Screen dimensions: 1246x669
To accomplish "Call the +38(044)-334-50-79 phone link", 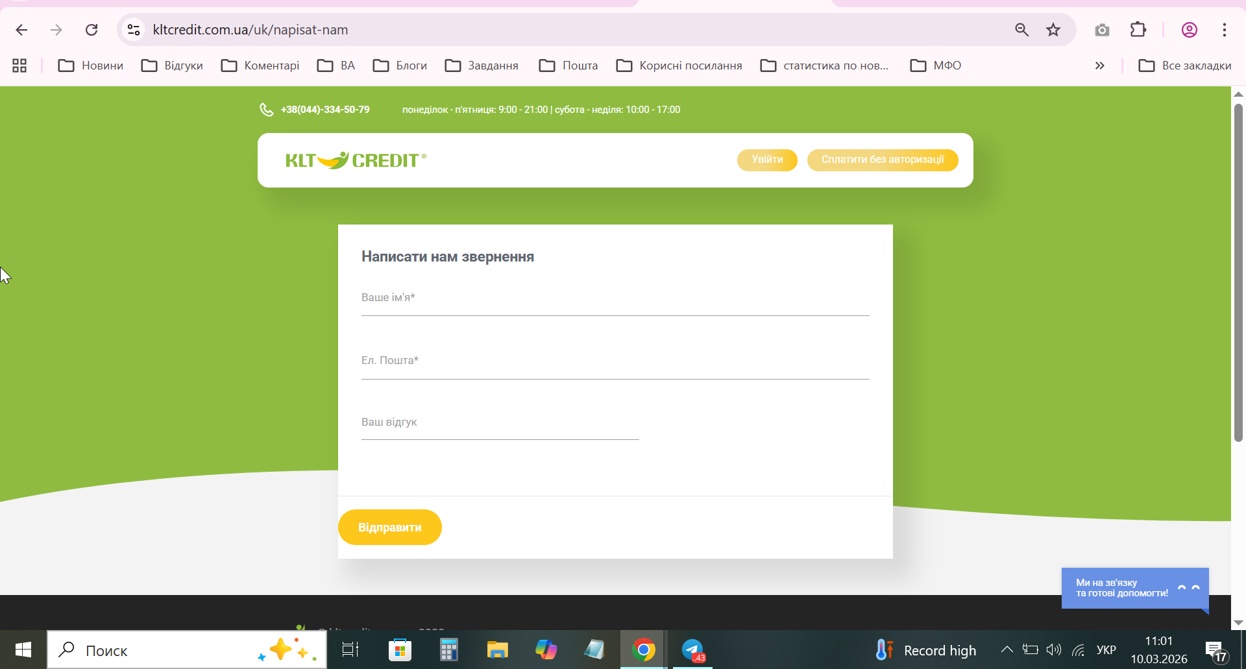I will (325, 110).
